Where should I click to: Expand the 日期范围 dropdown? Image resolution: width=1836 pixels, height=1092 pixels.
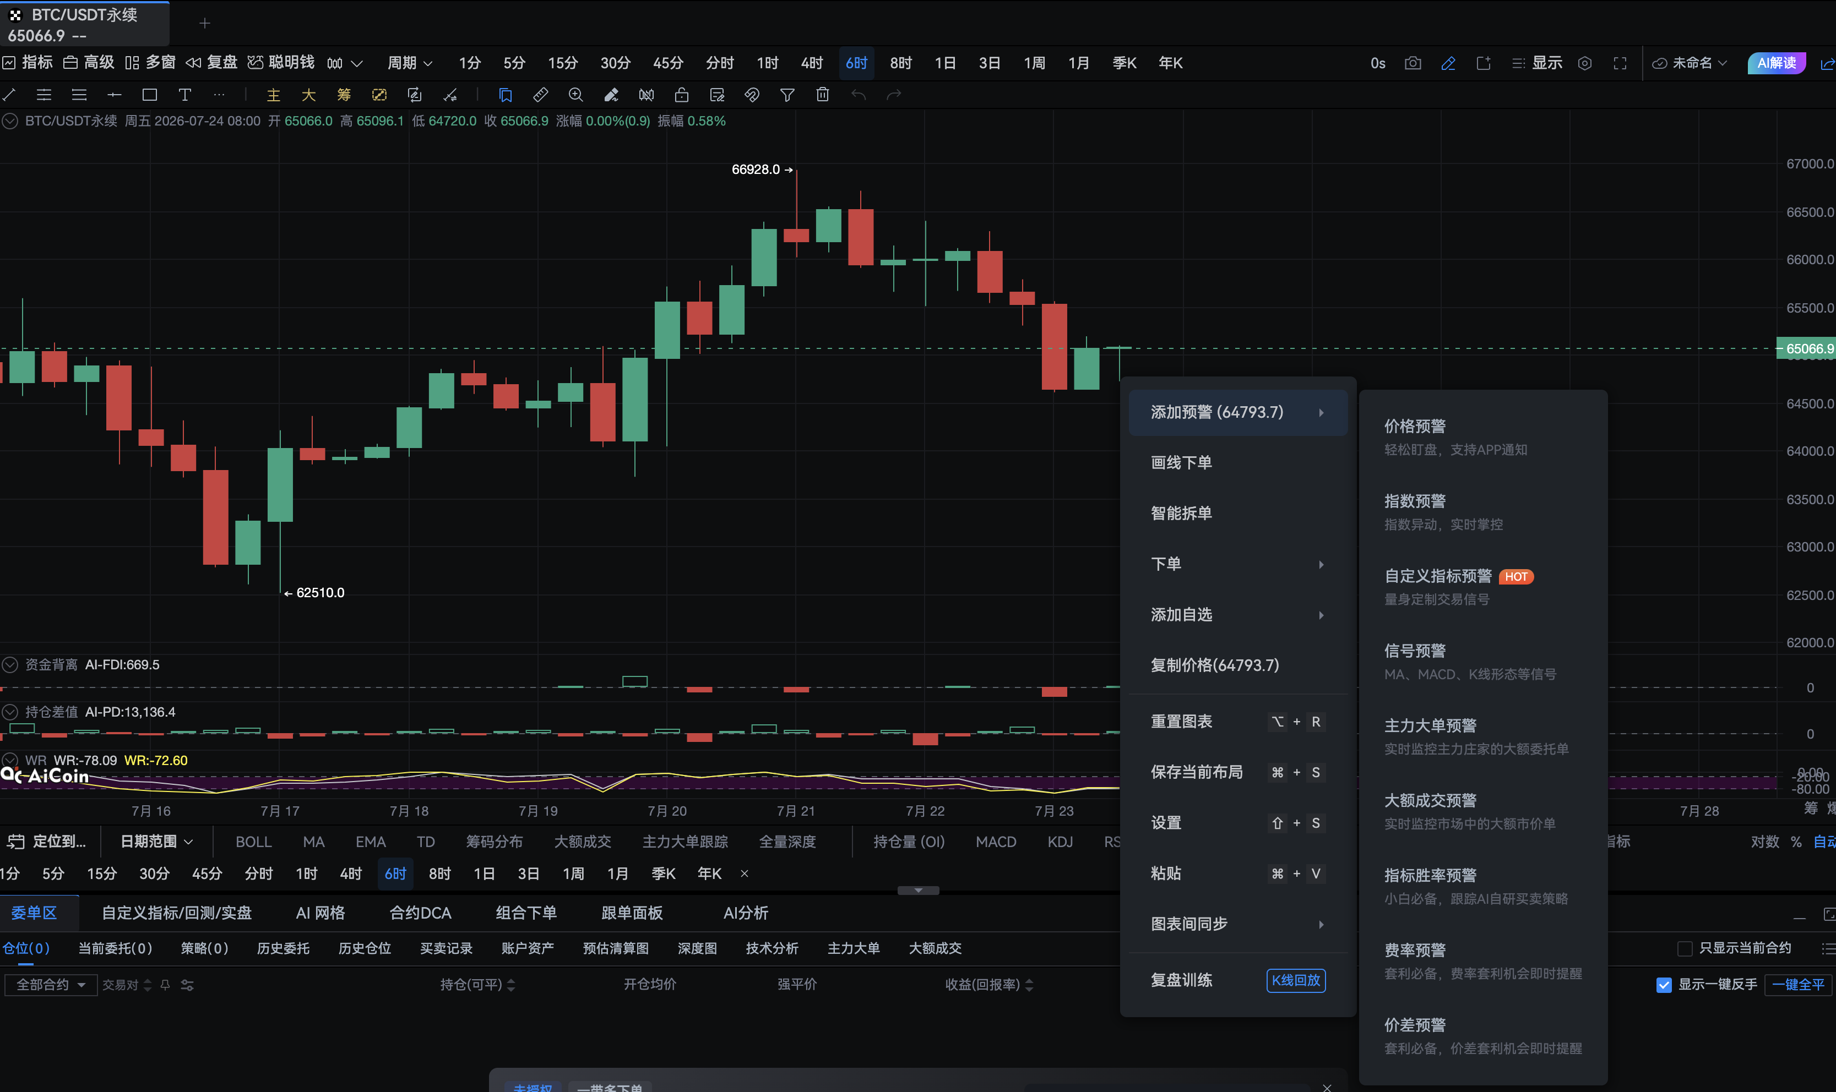[x=157, y=841]
